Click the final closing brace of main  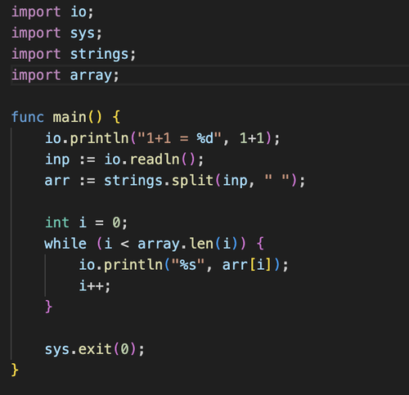tap(15, 370)
